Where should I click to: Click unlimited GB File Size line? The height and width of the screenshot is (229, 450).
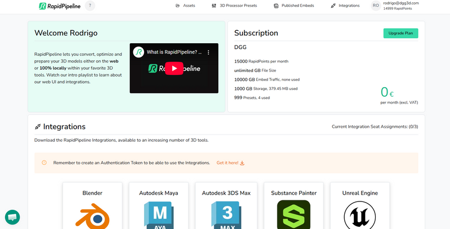(x=255, y=70)
